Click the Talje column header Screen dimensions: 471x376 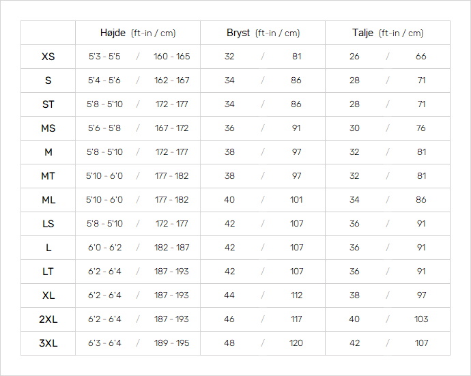pyautogui.click(x=388, y=33)
